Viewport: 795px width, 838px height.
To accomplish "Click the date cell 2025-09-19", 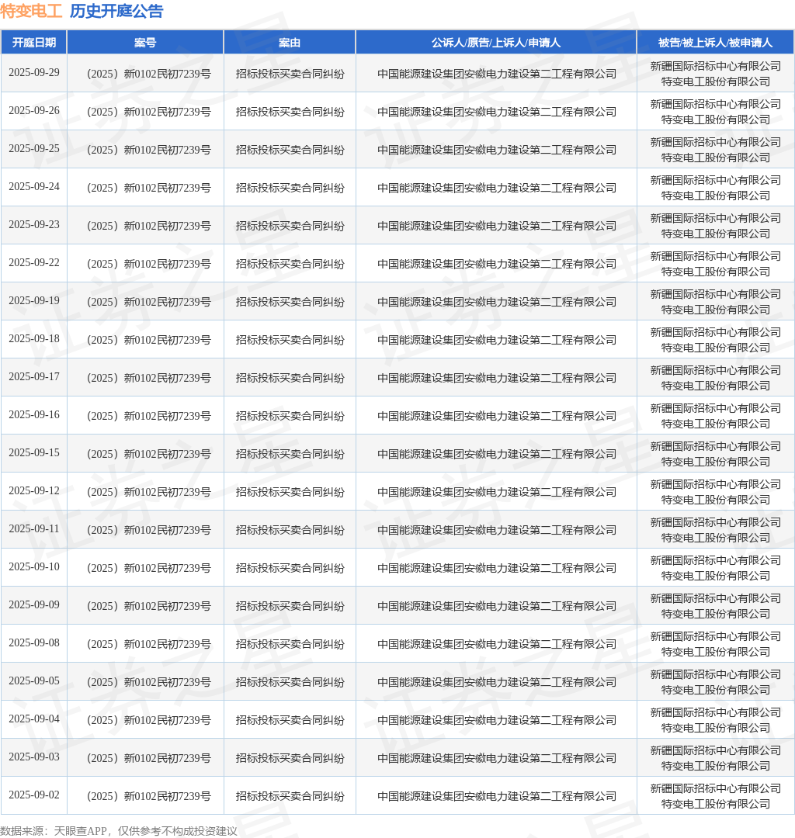I will (x=34, y=300).
